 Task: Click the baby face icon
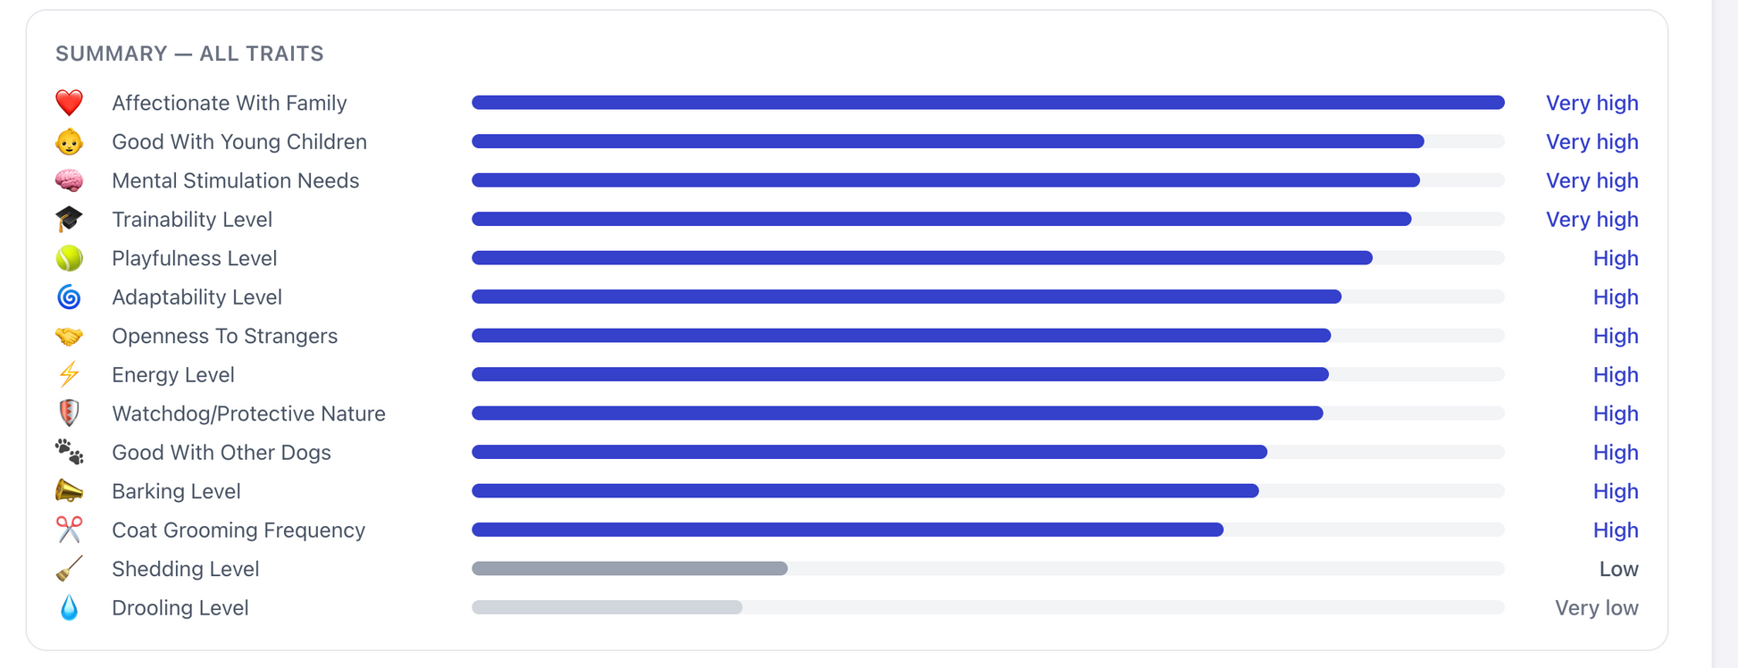tap(69, 142)
